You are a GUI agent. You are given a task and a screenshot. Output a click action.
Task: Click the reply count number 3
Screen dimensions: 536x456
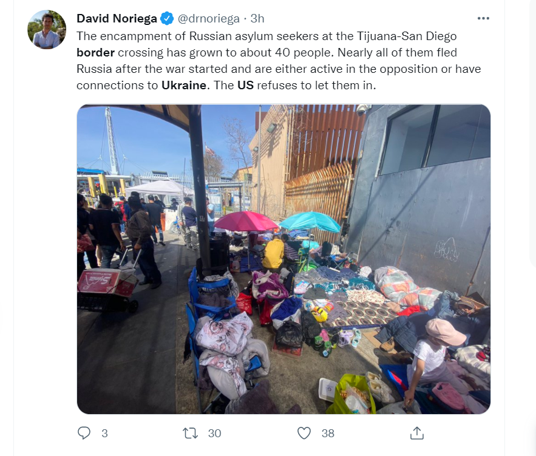tap(104, 434)
